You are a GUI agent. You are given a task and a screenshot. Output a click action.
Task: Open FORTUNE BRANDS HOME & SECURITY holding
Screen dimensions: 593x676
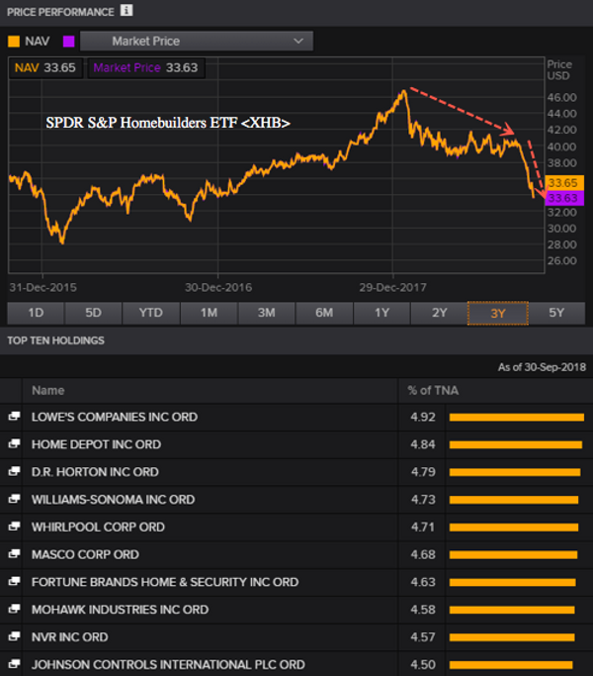click(165, 582)
